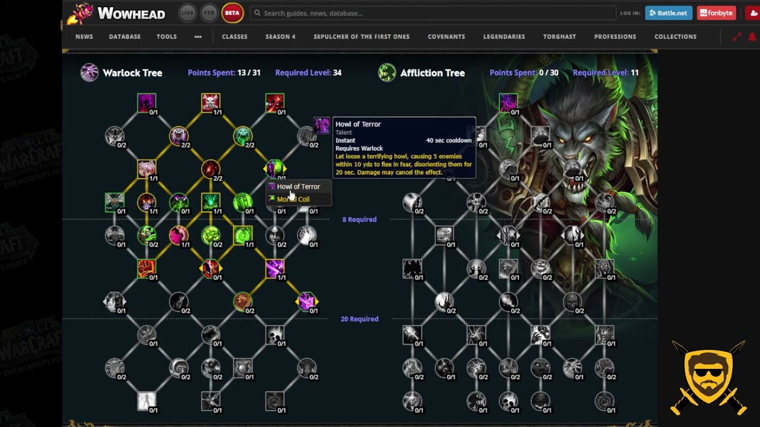Open the red choice talent node 0/1

[210, 269]
